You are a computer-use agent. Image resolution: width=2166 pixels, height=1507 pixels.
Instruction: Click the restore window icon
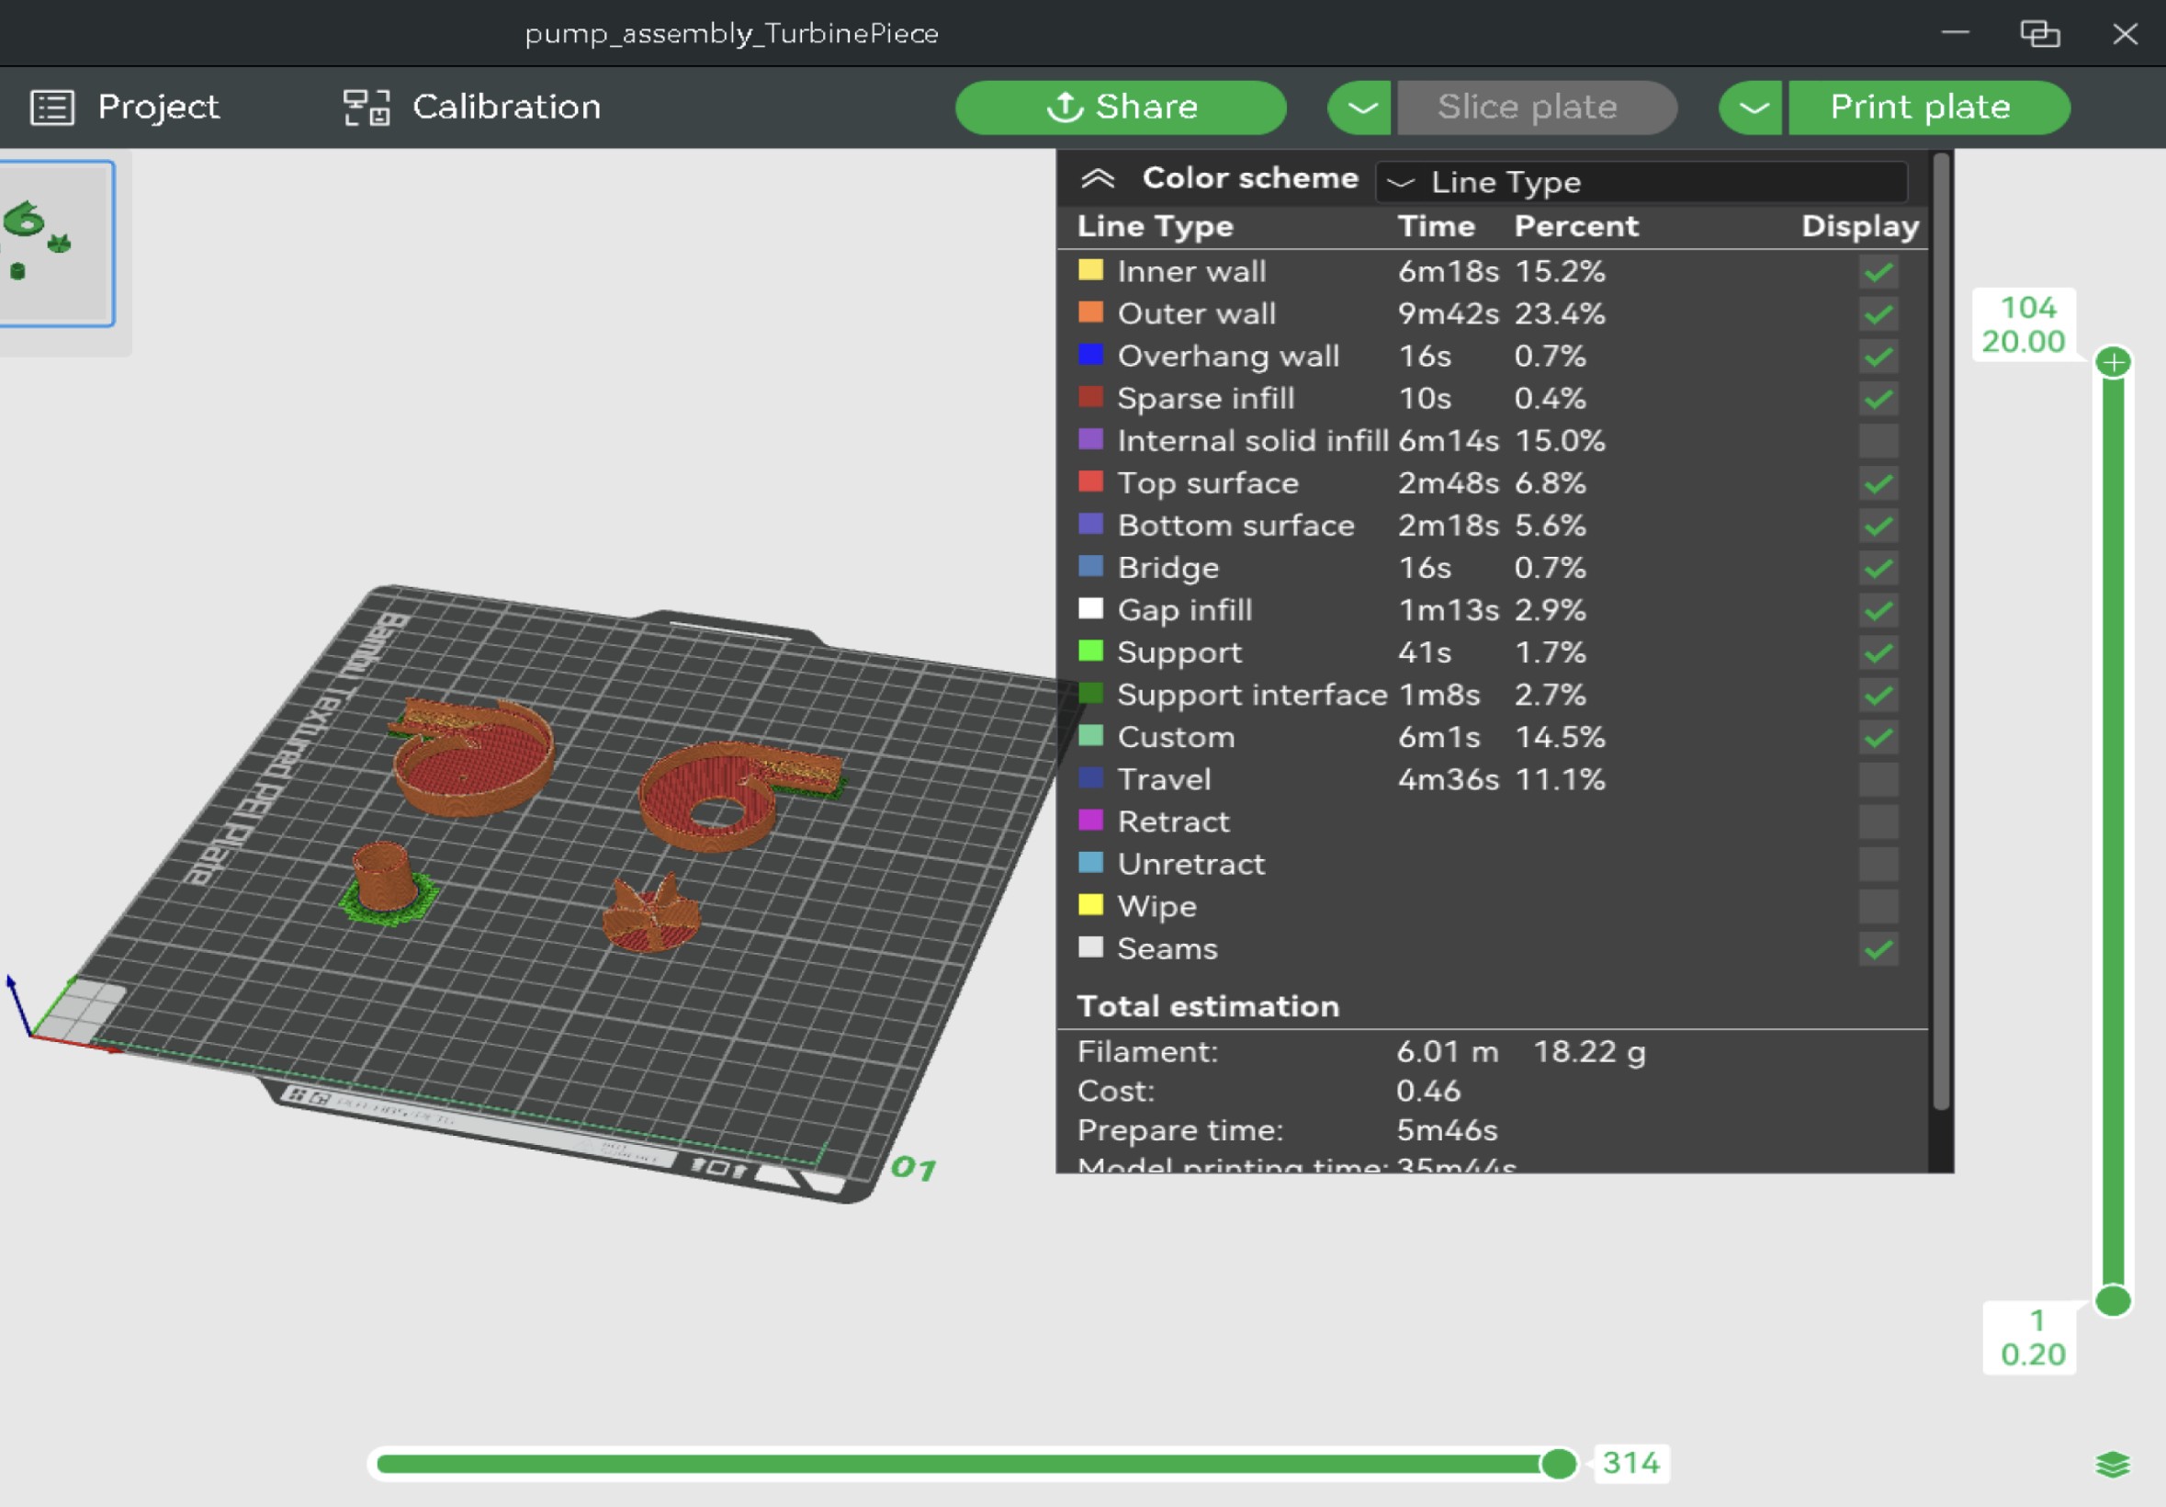[x=2039, y=34]
